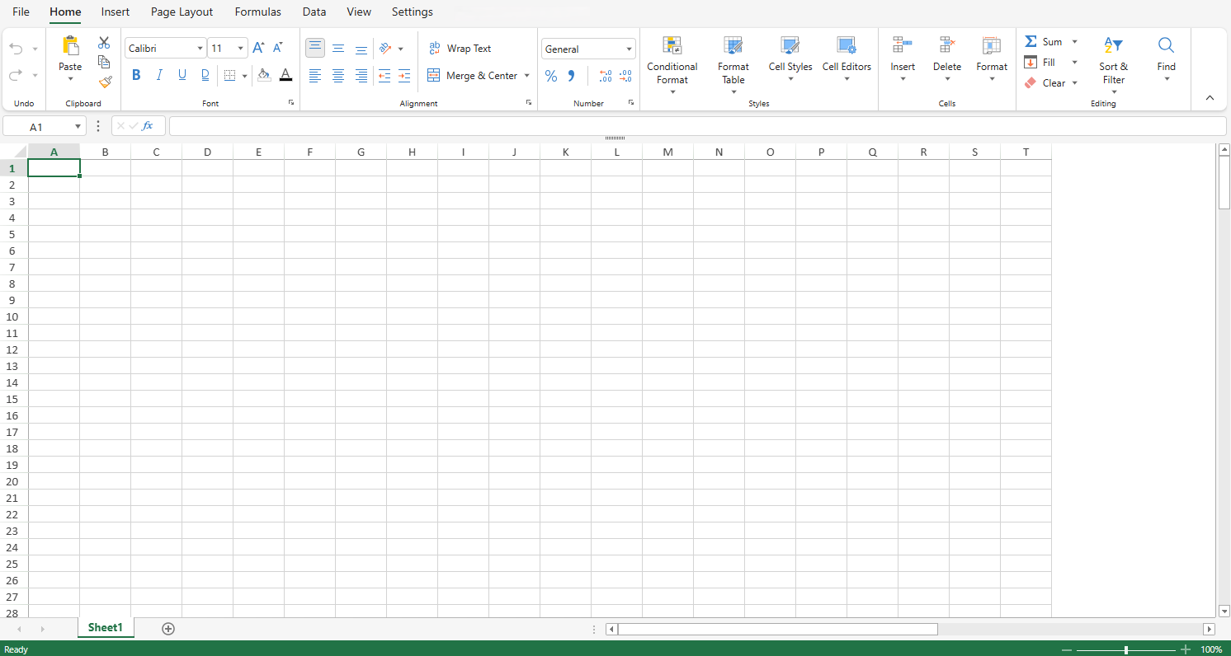Open the A1 name box dropdown
Viewport: 1231px width, 656px height.
pyautogui.click(x=78, y=127)
